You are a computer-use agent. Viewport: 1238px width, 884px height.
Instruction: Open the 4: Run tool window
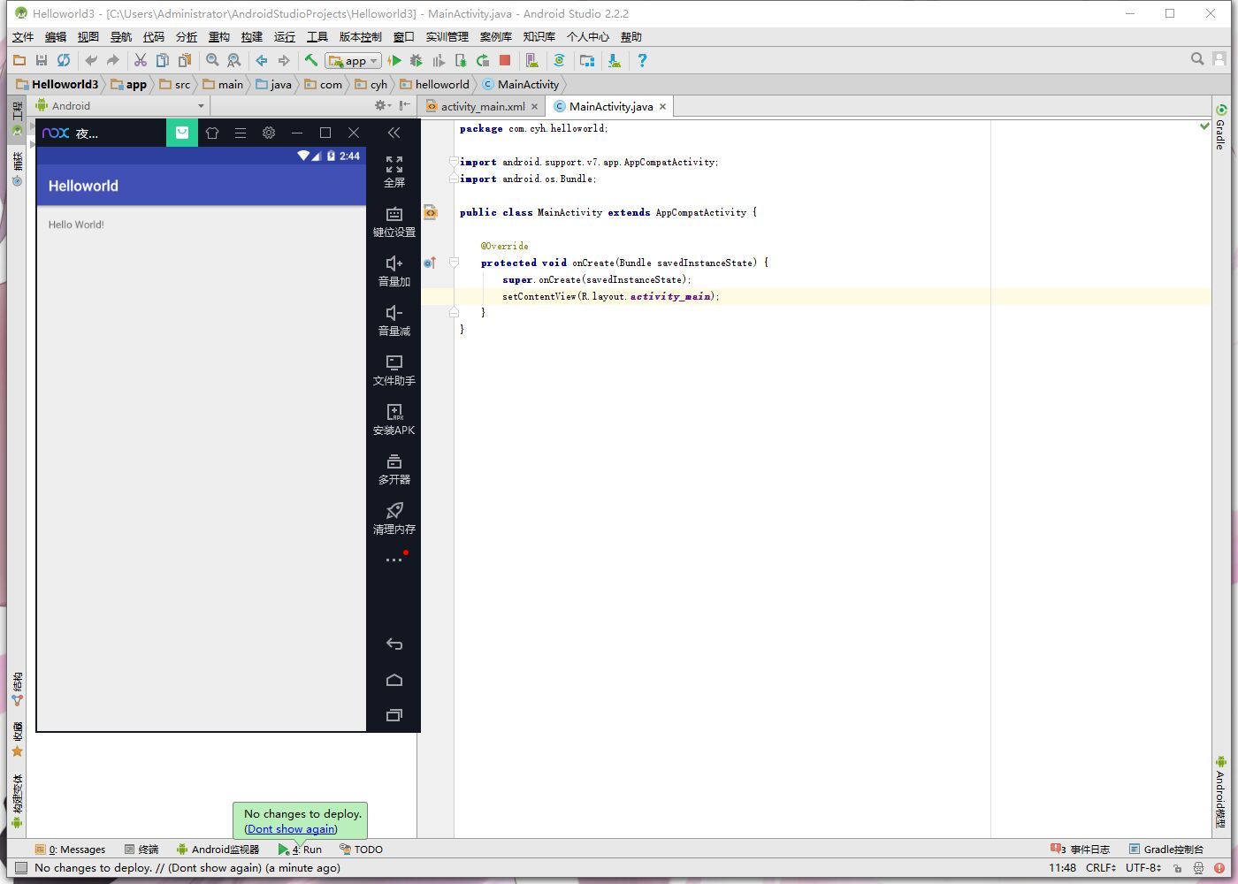click(x=300, y=849)
